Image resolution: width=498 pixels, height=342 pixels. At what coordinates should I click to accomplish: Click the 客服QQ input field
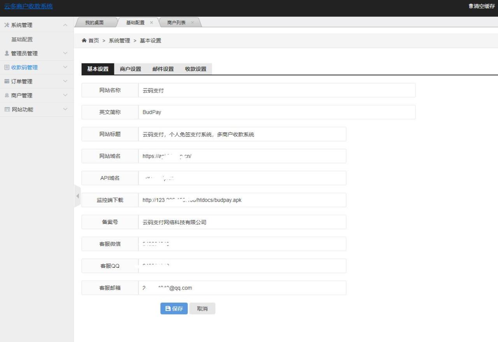(242, 266)
